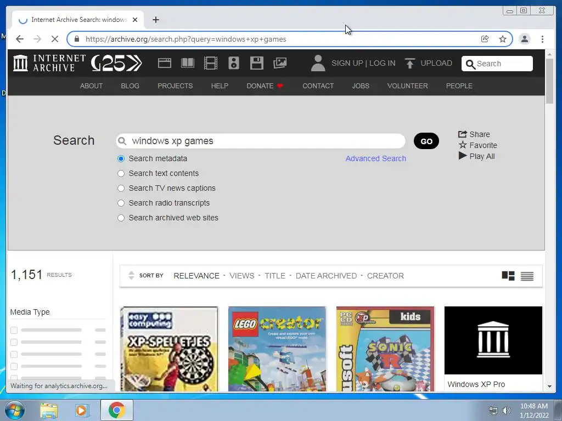Open Windows Start menu
This screenshot has width=562, height=421.
pyautogui.click(x=15, y=411)
